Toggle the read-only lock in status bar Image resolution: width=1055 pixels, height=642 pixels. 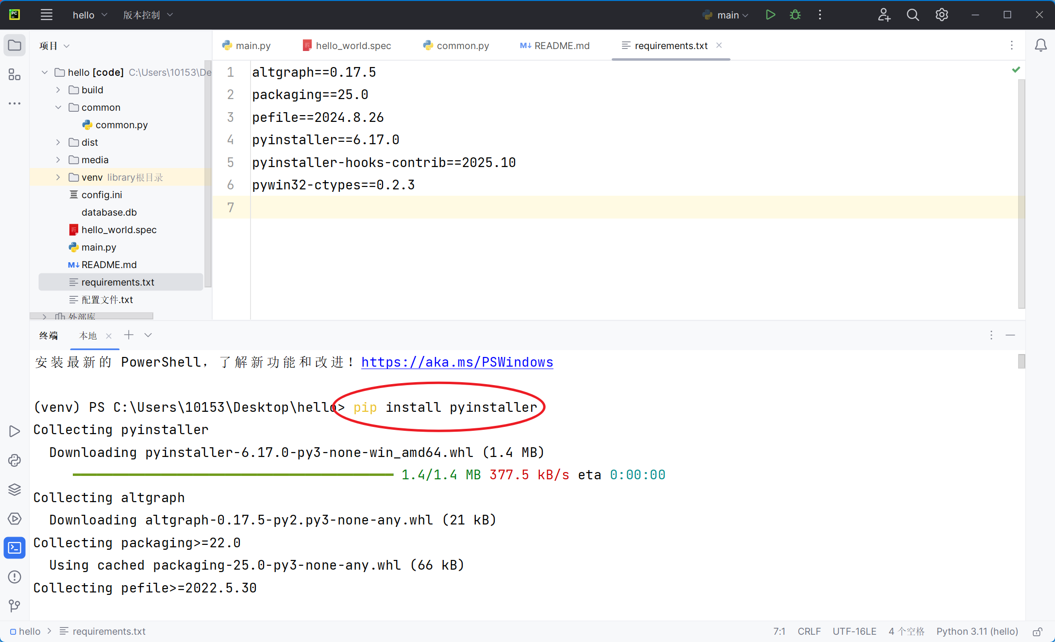pyautogui.click(x=1037, y=632)
